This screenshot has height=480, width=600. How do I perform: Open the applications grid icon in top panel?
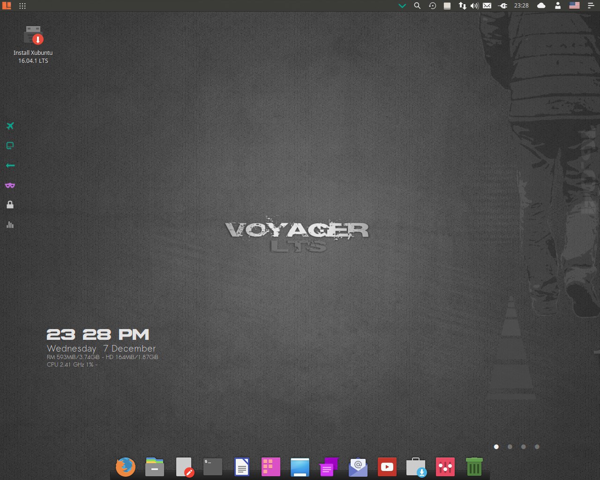click(x=22, y=6)
